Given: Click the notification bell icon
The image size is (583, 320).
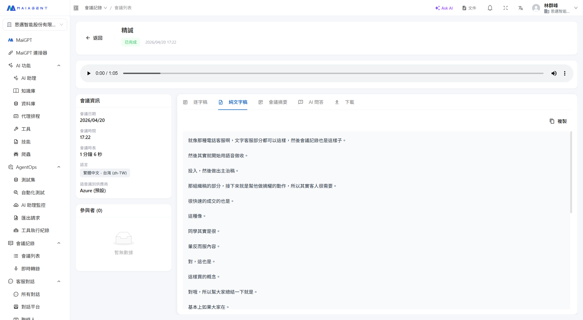Looking at the screenshot, I should click(490, 8).
